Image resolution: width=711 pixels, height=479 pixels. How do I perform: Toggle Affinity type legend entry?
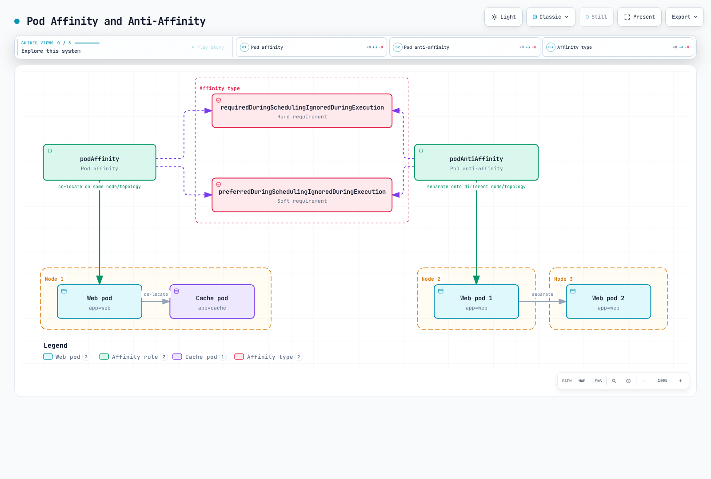(x=268, y=357)
